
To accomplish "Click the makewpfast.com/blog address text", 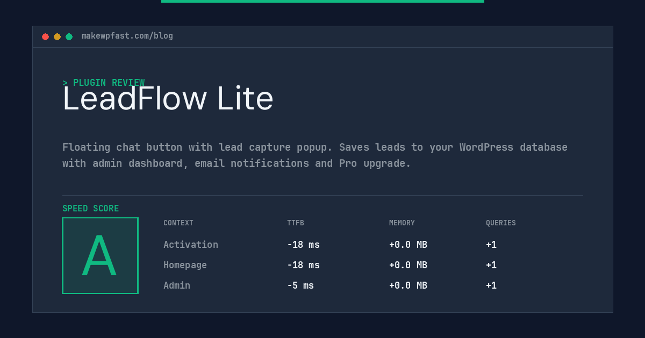I will [x=127, y=36].
